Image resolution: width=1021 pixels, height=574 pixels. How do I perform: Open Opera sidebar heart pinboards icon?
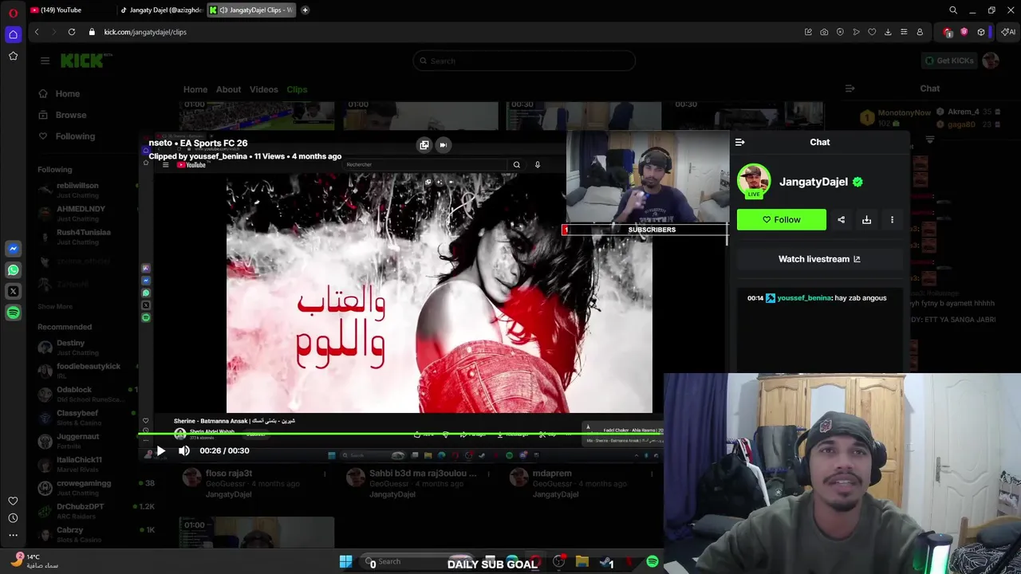(13, 501)
